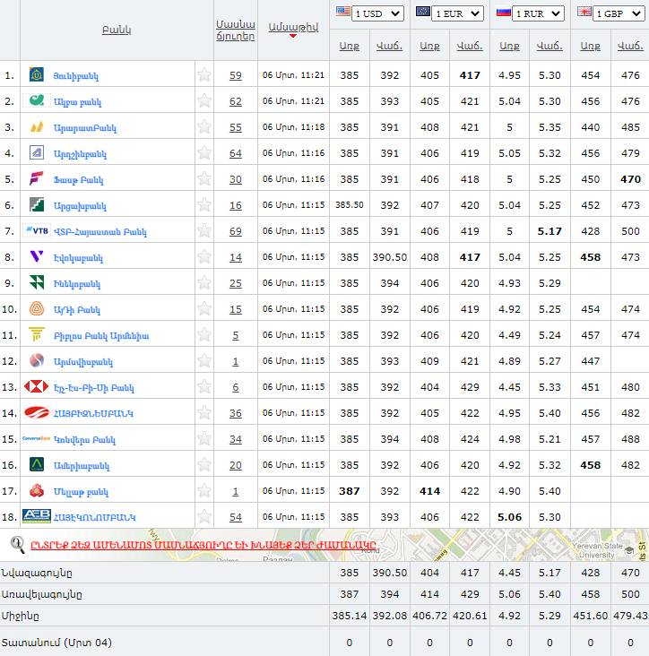This screenshot has width=649, height=656.
Task: Click the EU flag icon
Action: 422,12
